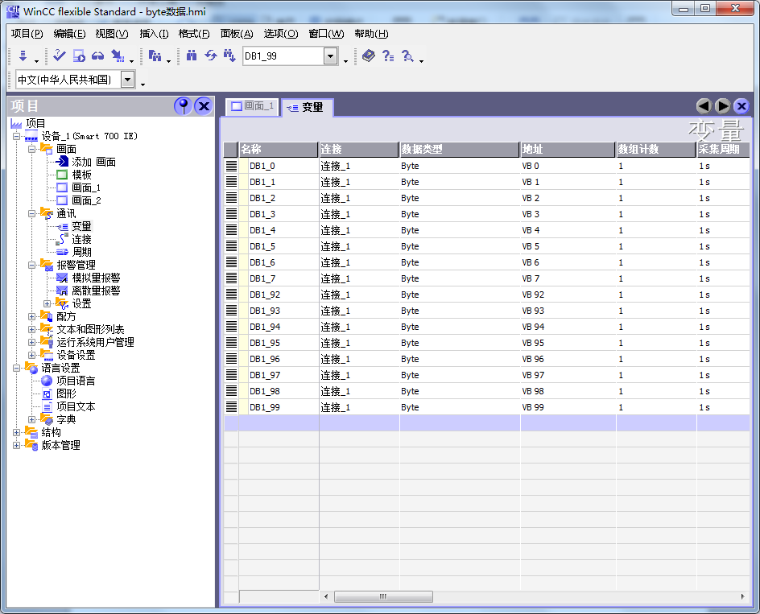This screenshot has width=760, height=614.
Task: Open the 项目(P) menu
Action: coord(27,34)
